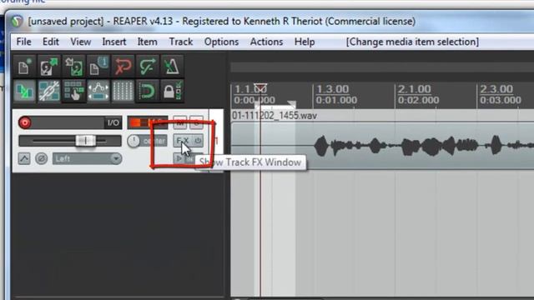
Task: Click the 01-111202_1455.wav media item
Action: click(x=382, y=146)
